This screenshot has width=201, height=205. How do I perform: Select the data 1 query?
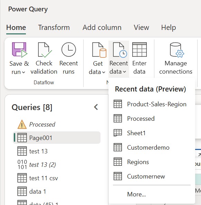pyautogui.click(x=57, y=192)
